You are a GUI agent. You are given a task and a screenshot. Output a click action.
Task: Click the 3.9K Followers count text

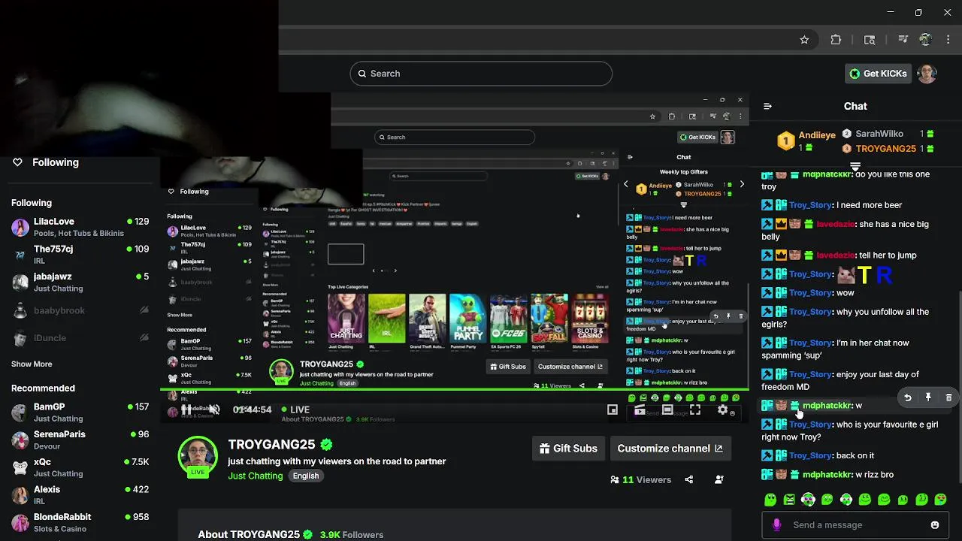tap(352, 535)
